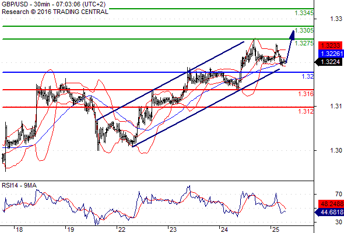344x233 pixels.
Task: Click the red 1.3233 price tag
Action: tap(331, 45)
